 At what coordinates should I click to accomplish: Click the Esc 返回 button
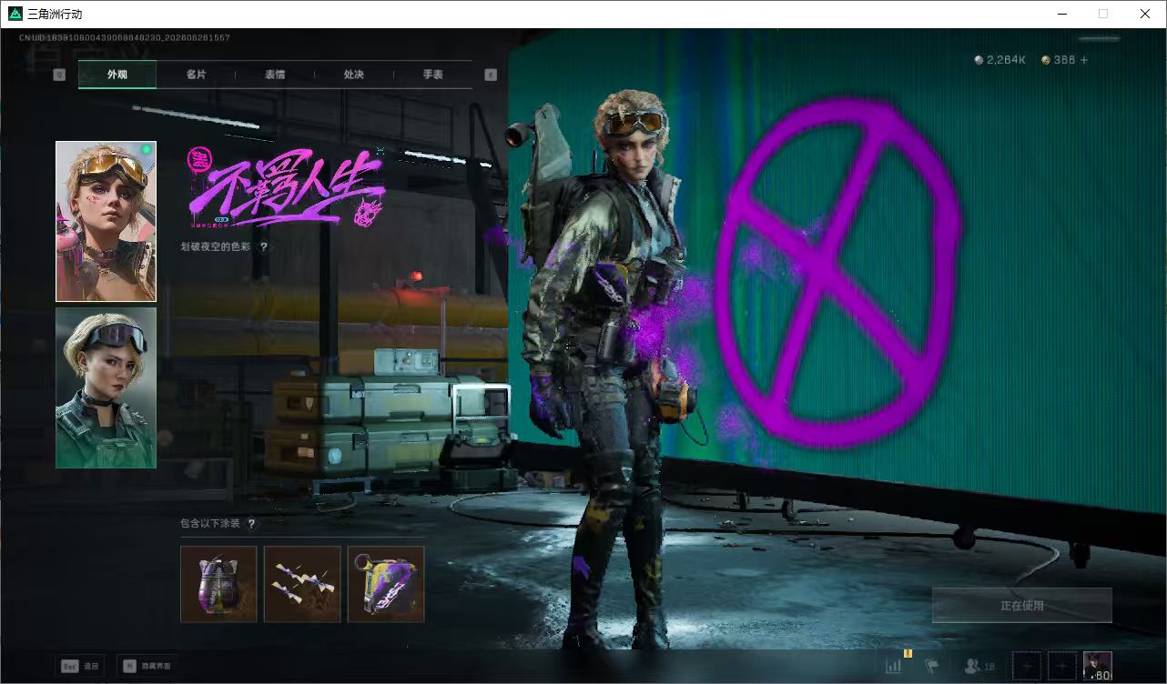tap(80, 666)
